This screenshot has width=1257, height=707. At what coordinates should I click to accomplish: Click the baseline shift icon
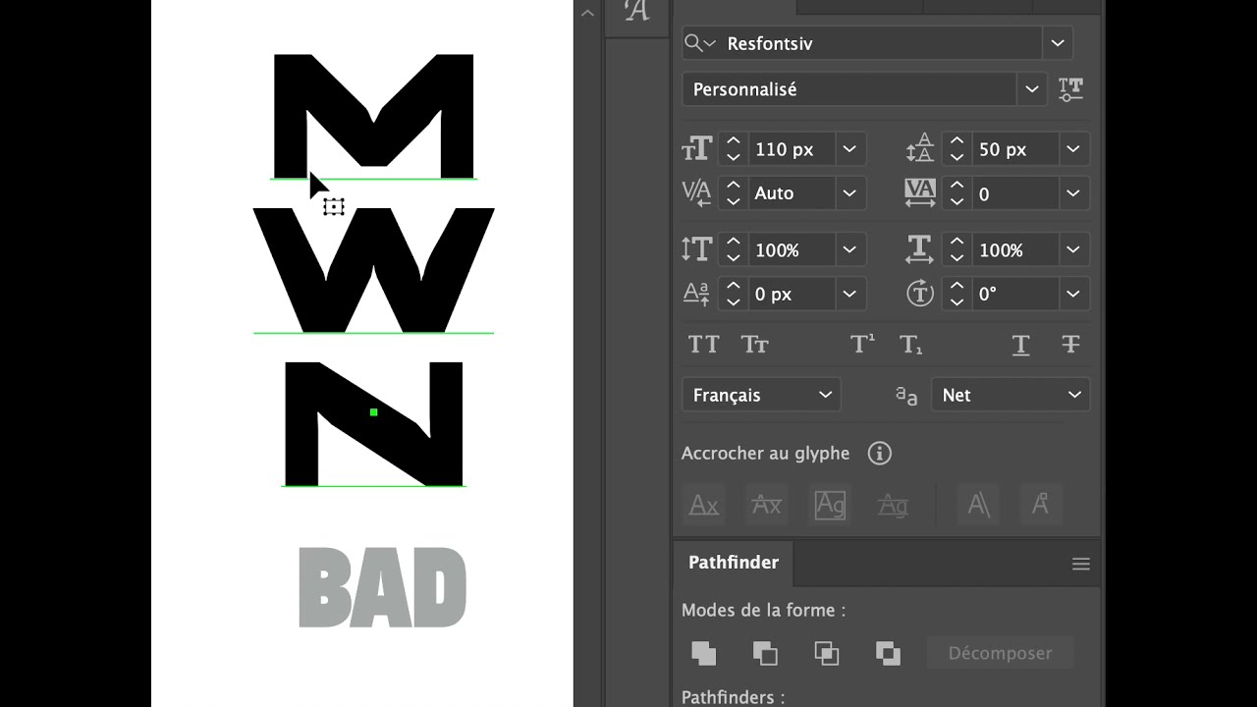[x=696, y=294]
